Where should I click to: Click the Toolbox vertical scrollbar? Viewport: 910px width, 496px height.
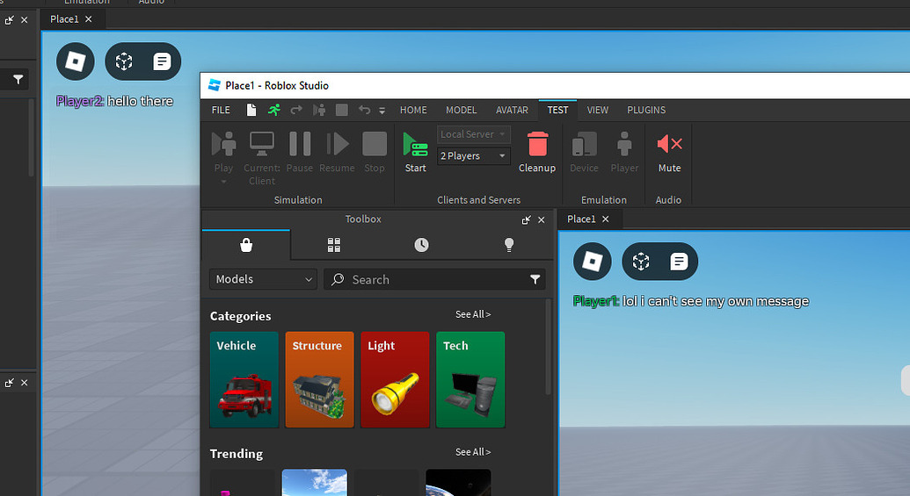[x=548, y=348]
